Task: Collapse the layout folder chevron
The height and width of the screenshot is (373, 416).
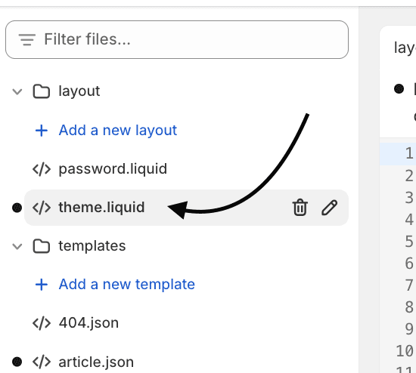Action: coord(17,92)
